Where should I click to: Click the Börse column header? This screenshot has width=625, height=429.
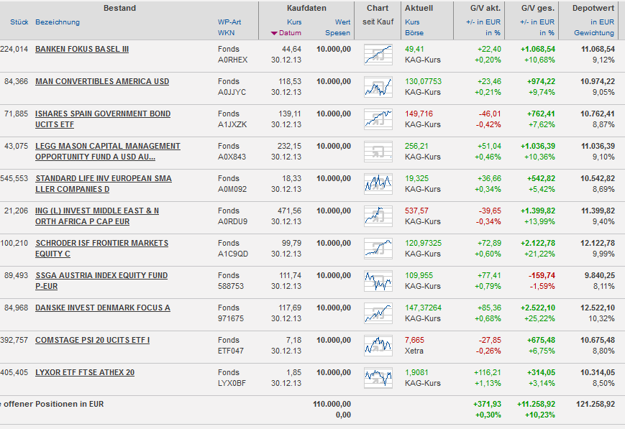pos(414,33)
